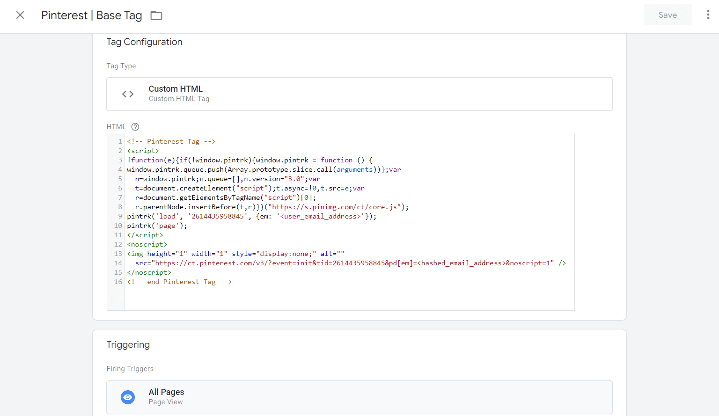Click the folder icon beside the tag name

(156, 15)
